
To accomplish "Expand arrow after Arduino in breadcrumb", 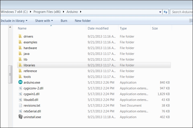I will tap(81, 12).
